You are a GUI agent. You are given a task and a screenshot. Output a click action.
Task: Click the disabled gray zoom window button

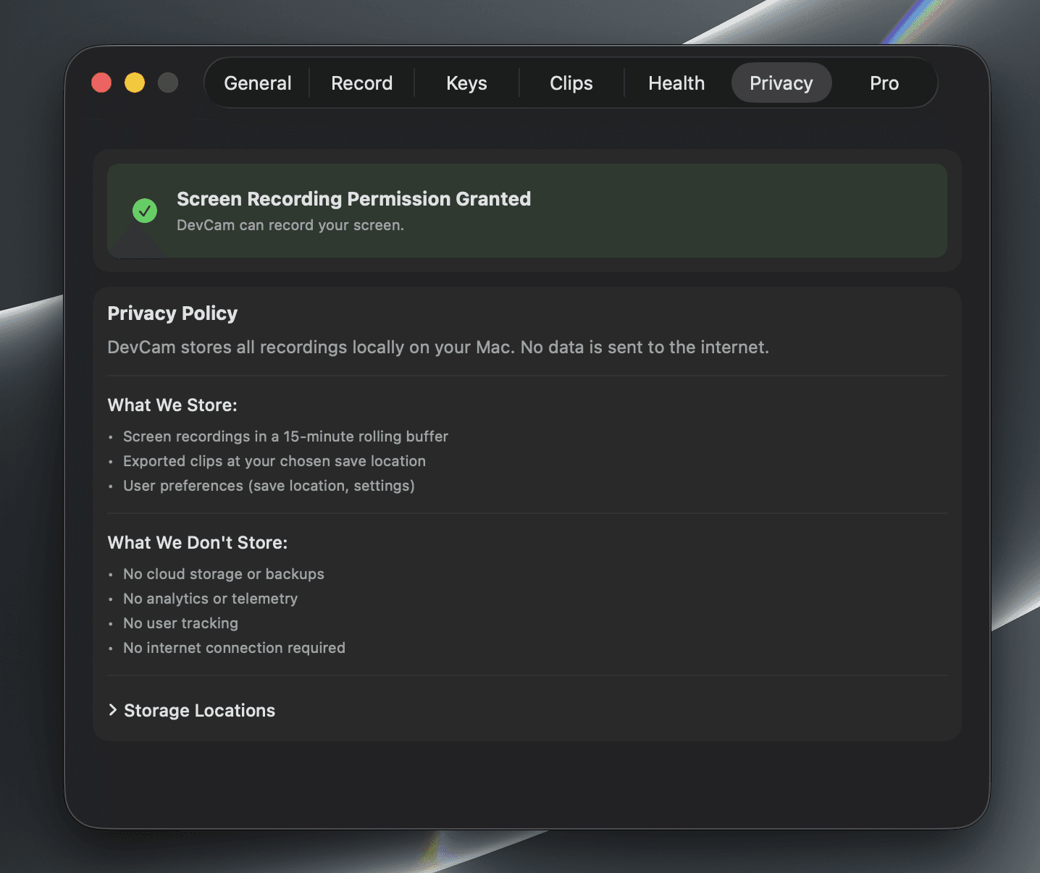click(168, 83)
